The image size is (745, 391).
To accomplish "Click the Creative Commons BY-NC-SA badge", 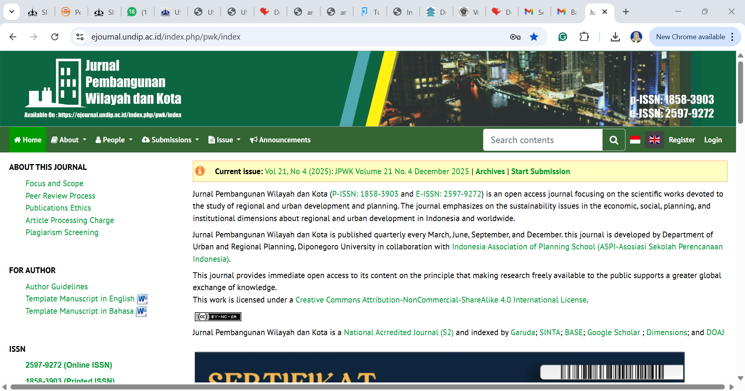I will (x=218, y=317).
